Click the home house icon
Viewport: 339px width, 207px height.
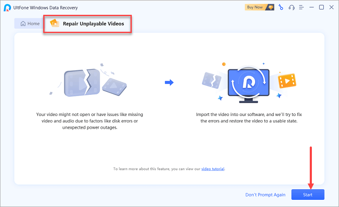23,24
